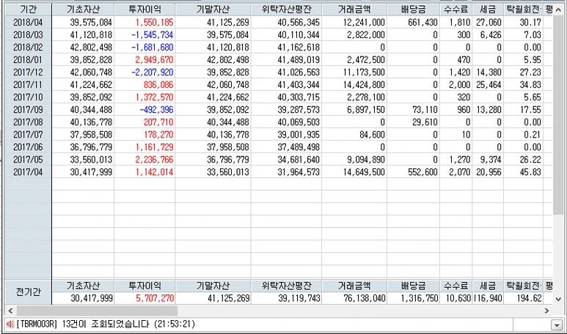The width and height of the screenshot is (567, 334).
Task: Click the summary 투자이익 column header
Action: point(145,286)
